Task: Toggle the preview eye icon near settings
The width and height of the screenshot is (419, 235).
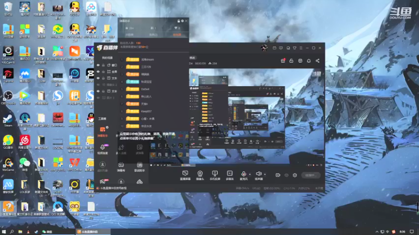Action: pyautogui.click(x=286, y=175)
